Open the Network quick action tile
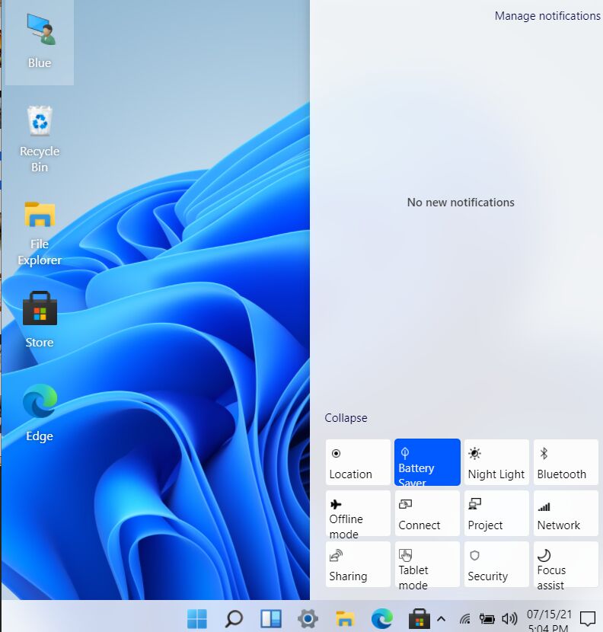 pyautogui.click(x=566, y=513)
